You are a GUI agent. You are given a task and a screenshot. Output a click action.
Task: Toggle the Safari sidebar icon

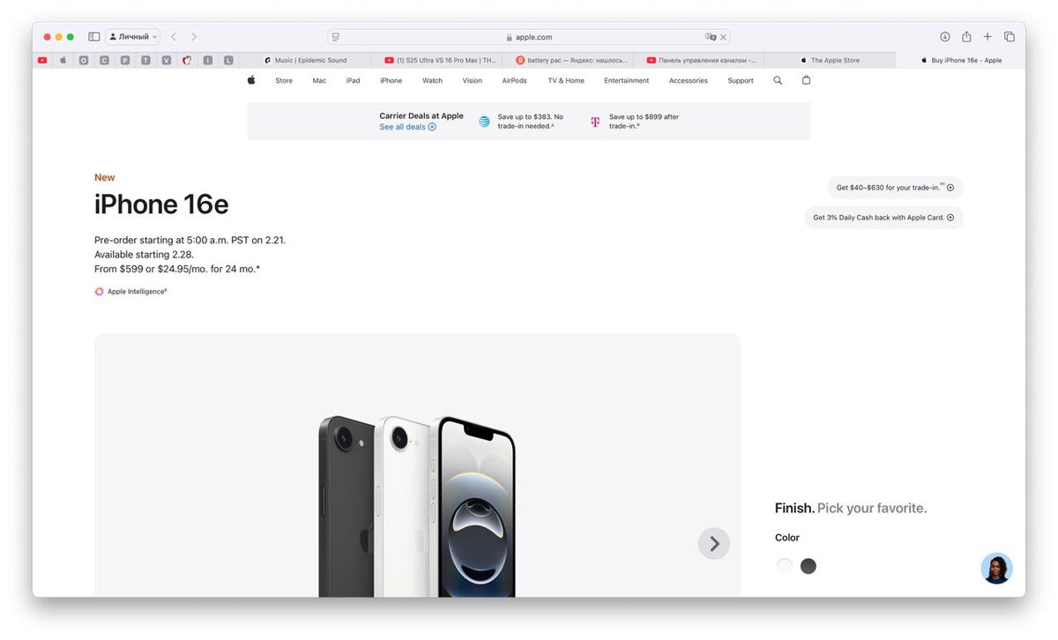94,37
